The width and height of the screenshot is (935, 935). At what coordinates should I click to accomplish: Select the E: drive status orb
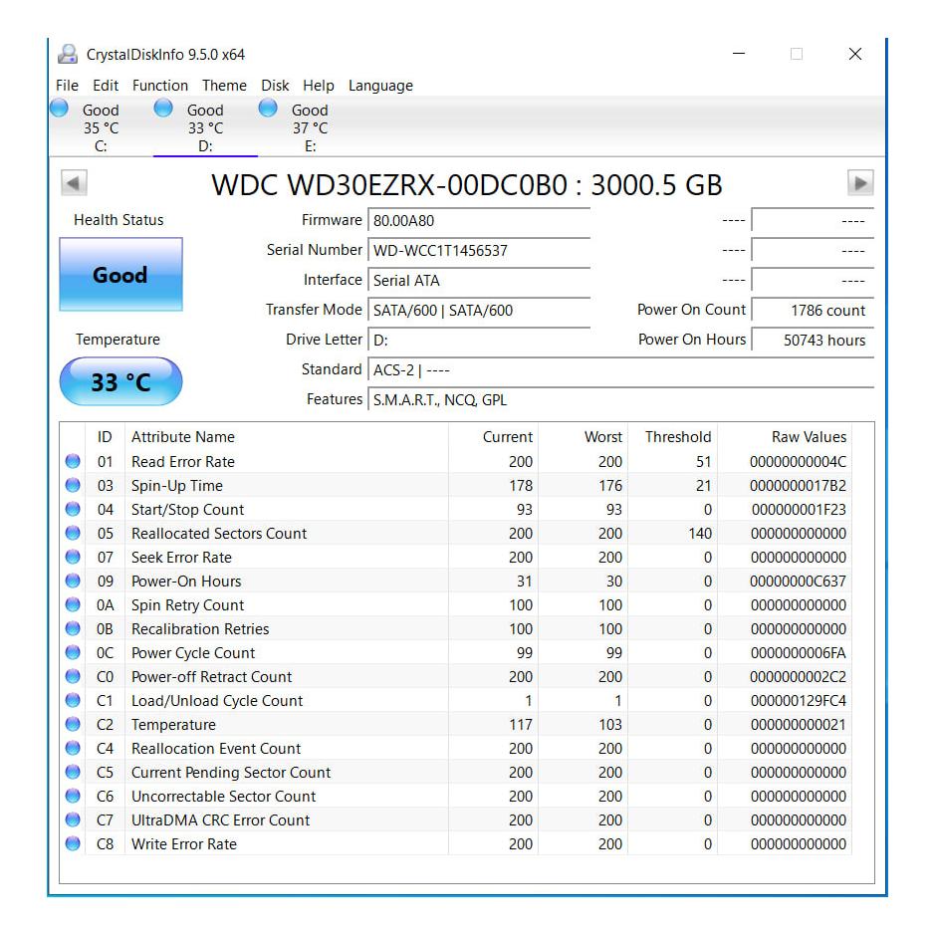click(268, 109)
